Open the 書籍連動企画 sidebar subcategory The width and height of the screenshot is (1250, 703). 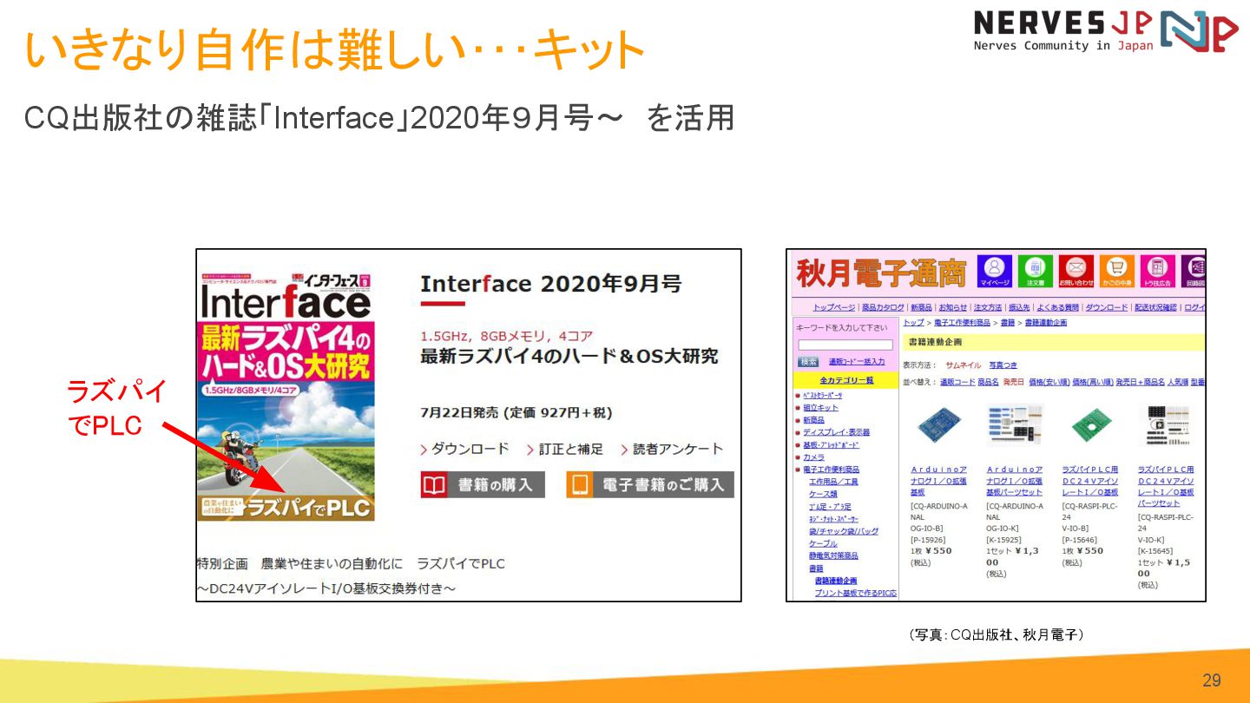835,581
